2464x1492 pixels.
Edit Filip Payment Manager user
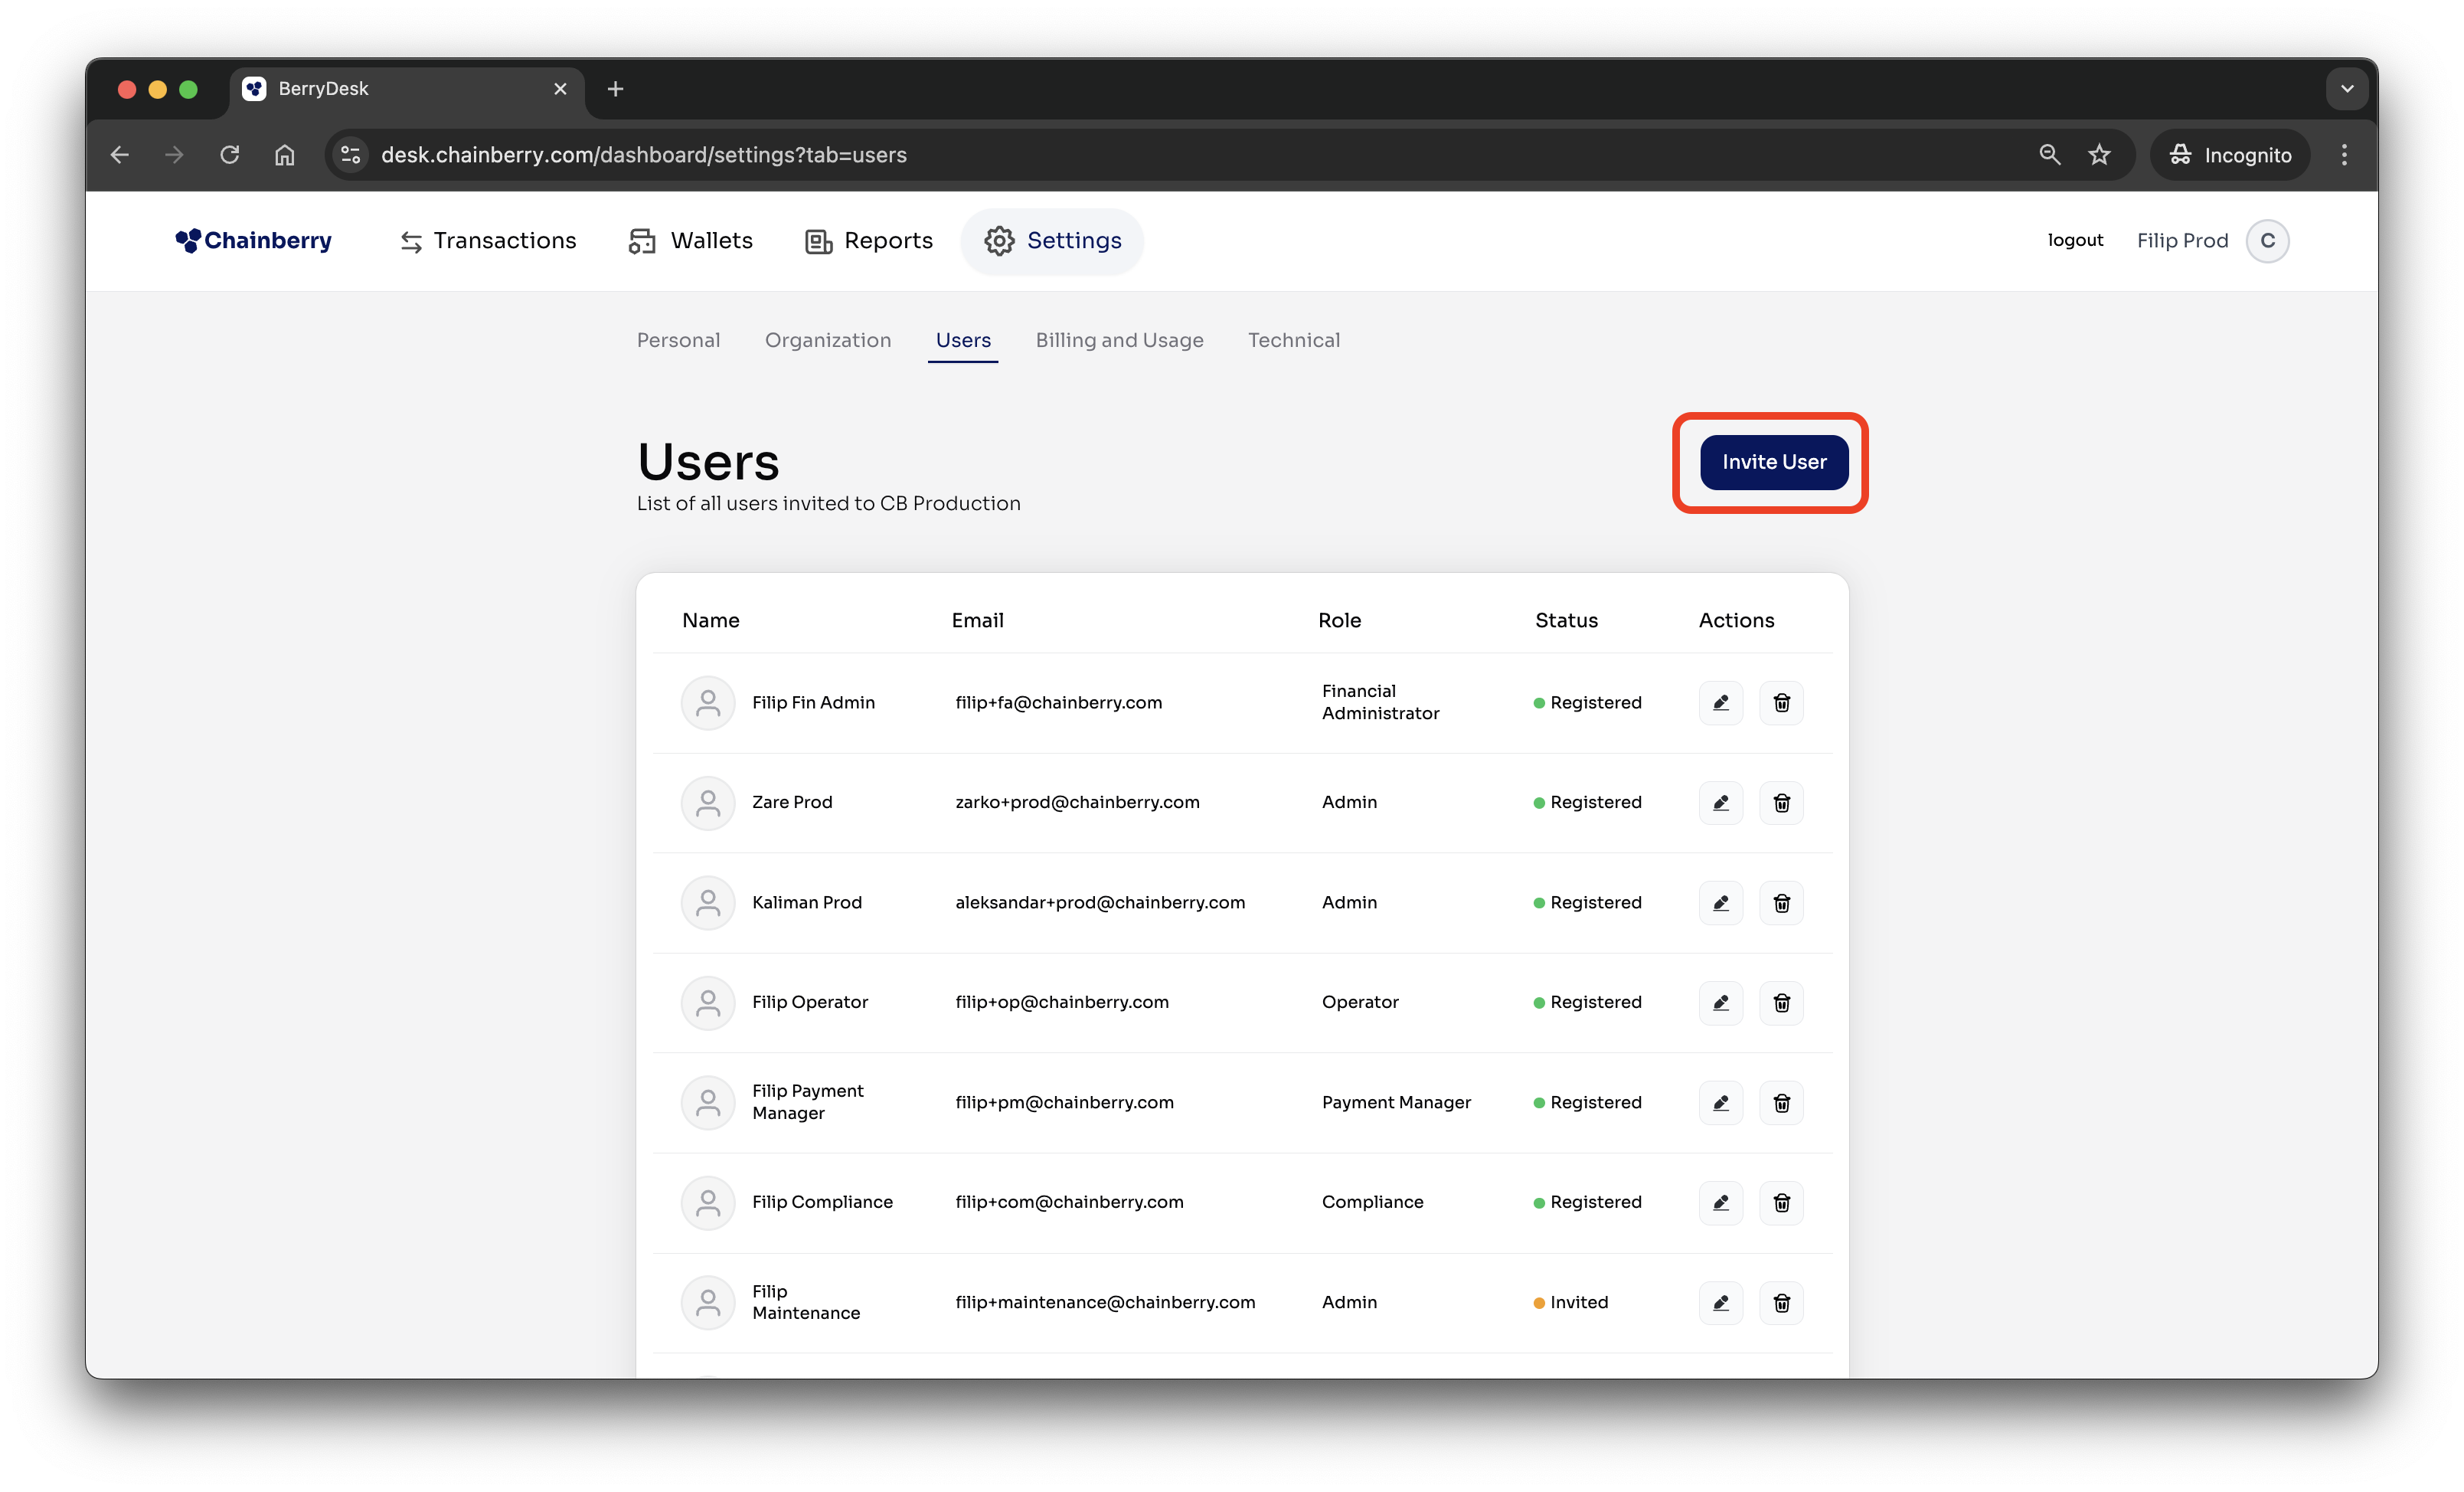(1720, 1103)
